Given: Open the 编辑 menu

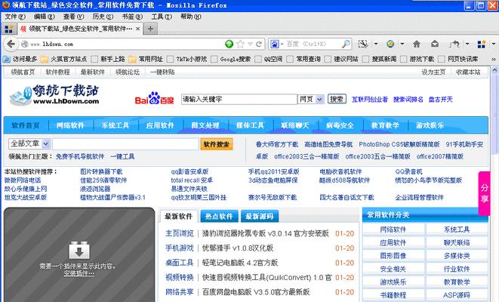Looking at the screenshot, I should (45, 17).
